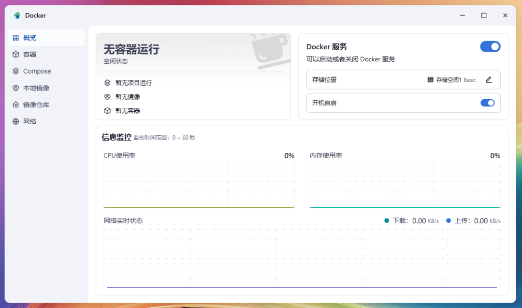The image size is (522, 308).
Task: Click the Docker 服务 heading
Action: pos(327,46)
